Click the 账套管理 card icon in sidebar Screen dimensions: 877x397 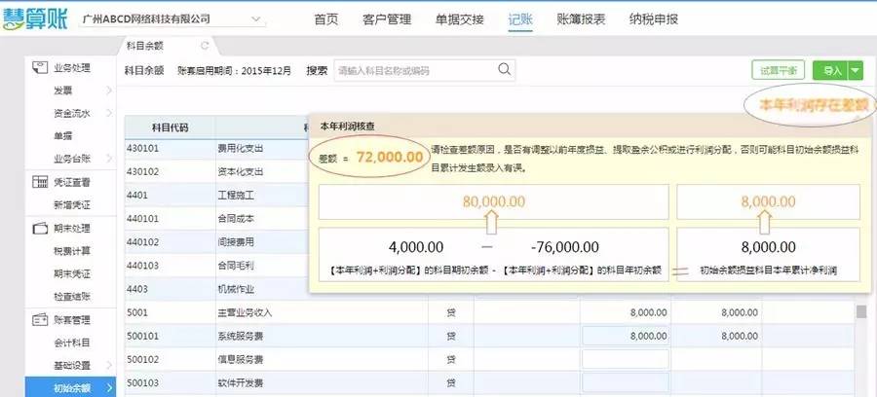[x=40, y=320]
